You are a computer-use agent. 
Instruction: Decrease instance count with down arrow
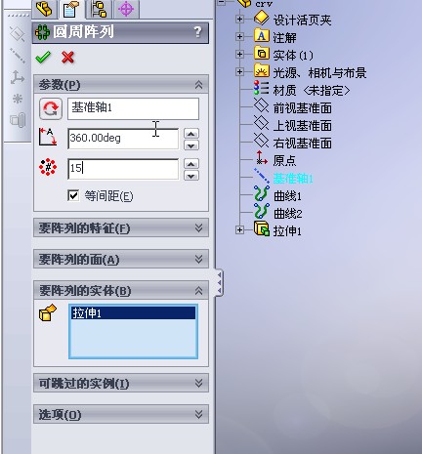pyautogui.click(x=191, y=176)
